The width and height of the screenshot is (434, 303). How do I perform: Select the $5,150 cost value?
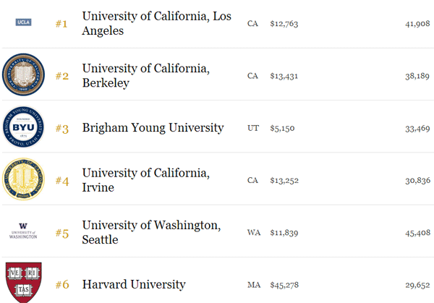point(282,129)
